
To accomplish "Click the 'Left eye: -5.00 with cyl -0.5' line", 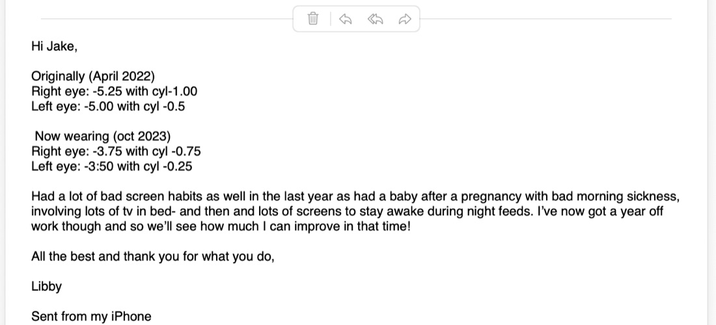I will 108,106.
